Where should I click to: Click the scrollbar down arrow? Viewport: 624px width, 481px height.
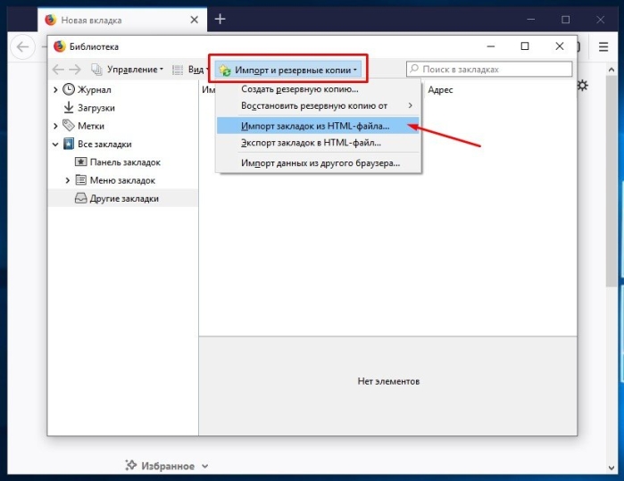(612, 468)
